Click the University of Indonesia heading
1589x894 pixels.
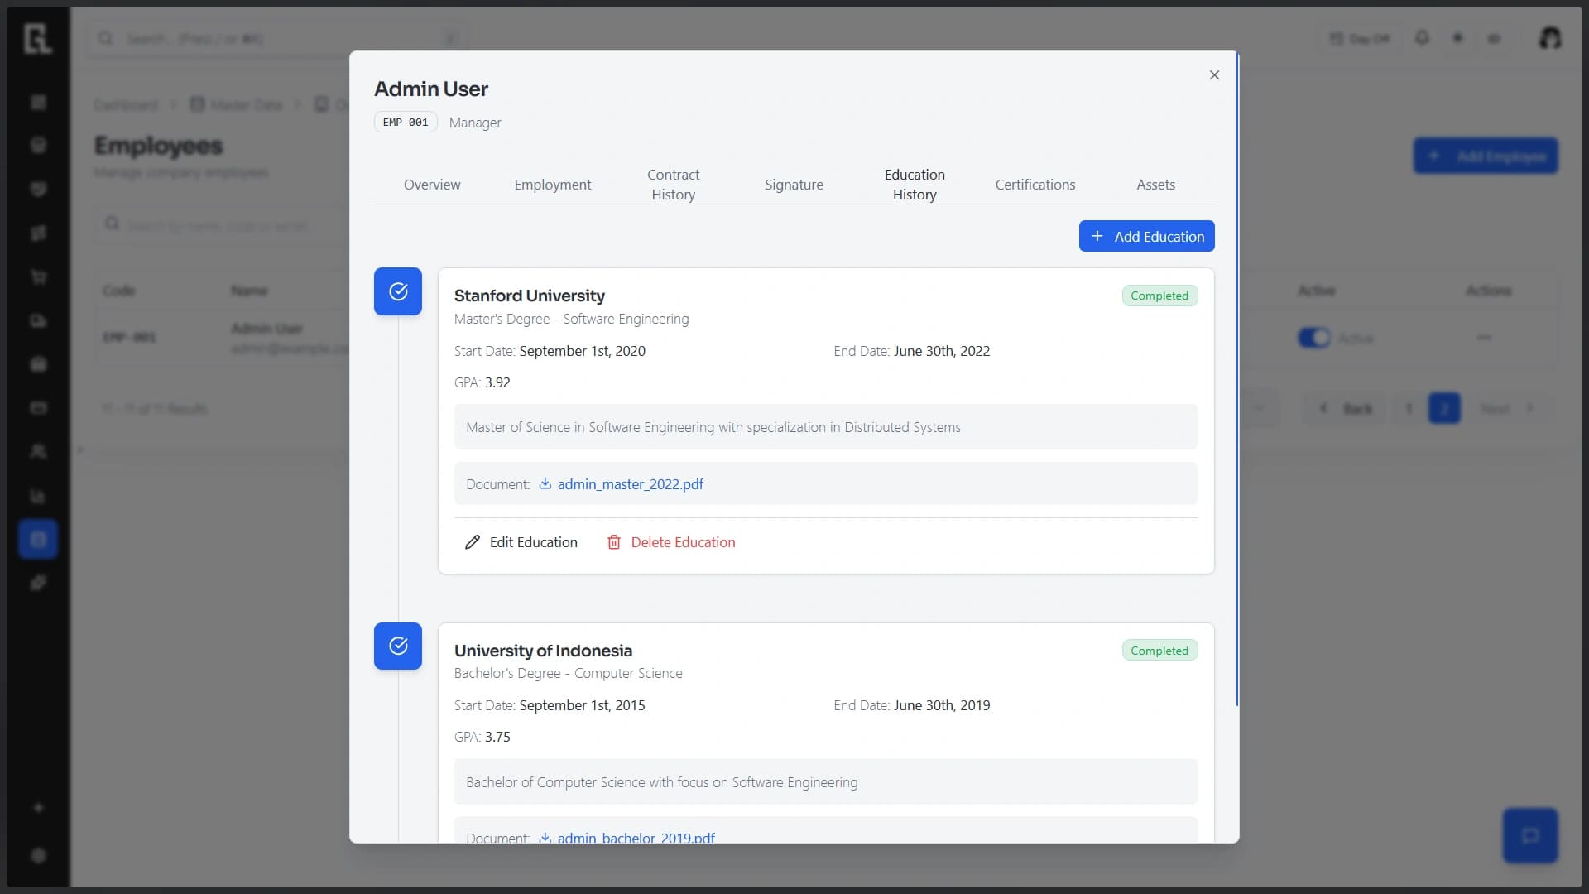click(543, 651)
